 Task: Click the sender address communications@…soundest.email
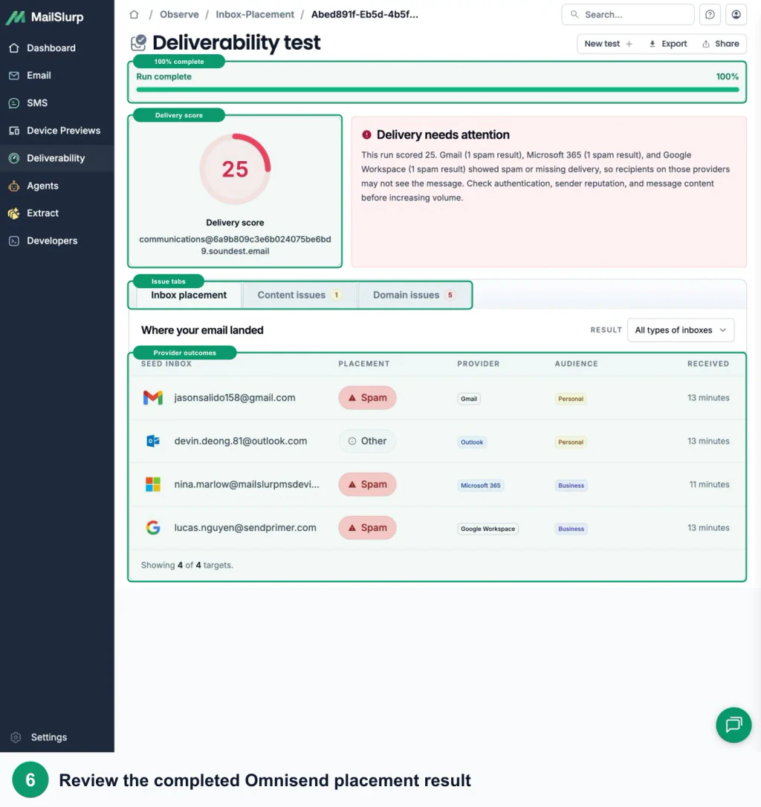point(235,245)
